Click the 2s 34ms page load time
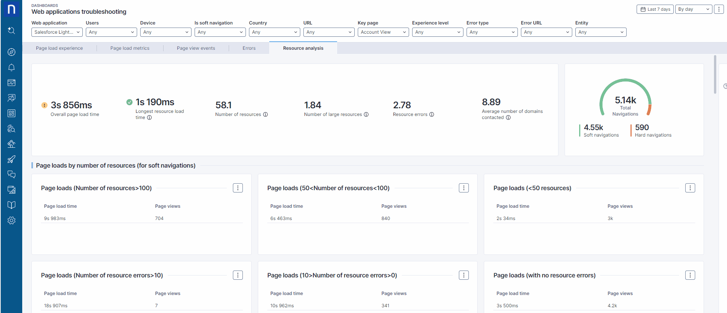This screenshot has height=313, width=727. tap(506, 218)
